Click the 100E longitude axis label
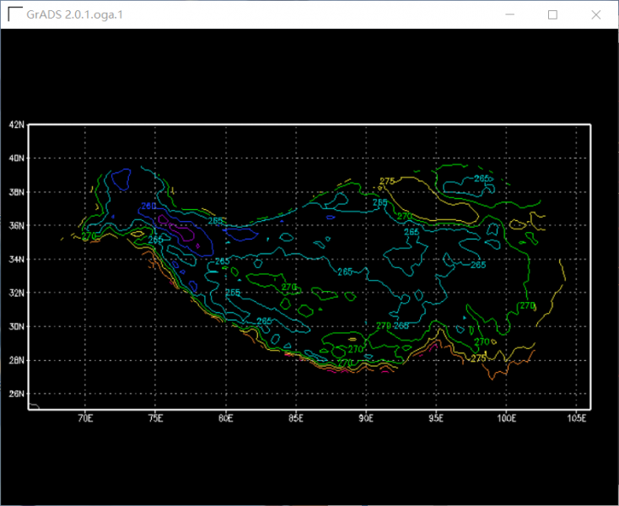Screen dimensions: 619x506 tap(506, 417)
